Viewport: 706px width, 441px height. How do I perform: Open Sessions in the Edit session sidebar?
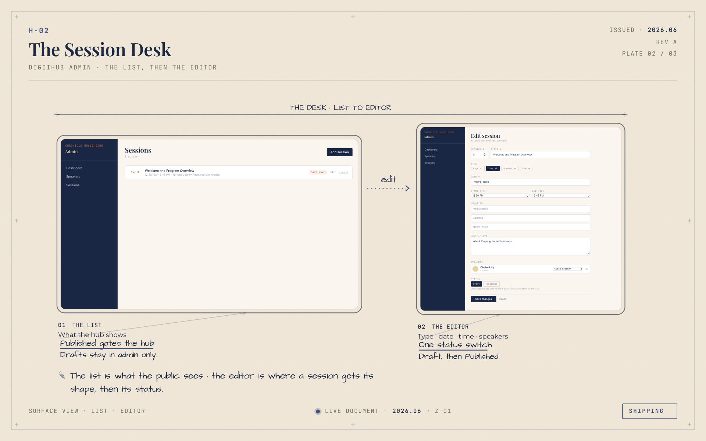[x=430, y=163]
